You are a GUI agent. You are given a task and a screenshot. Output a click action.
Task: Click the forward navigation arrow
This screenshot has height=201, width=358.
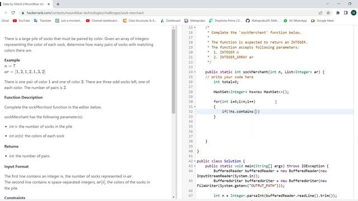pos(5,13)
